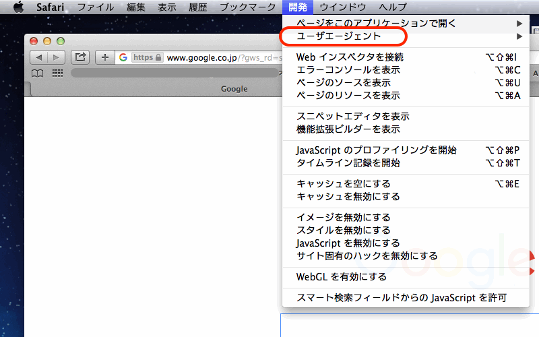
Task: Toggle JavaScript を無効にする menu item
Action: point(348,243)
